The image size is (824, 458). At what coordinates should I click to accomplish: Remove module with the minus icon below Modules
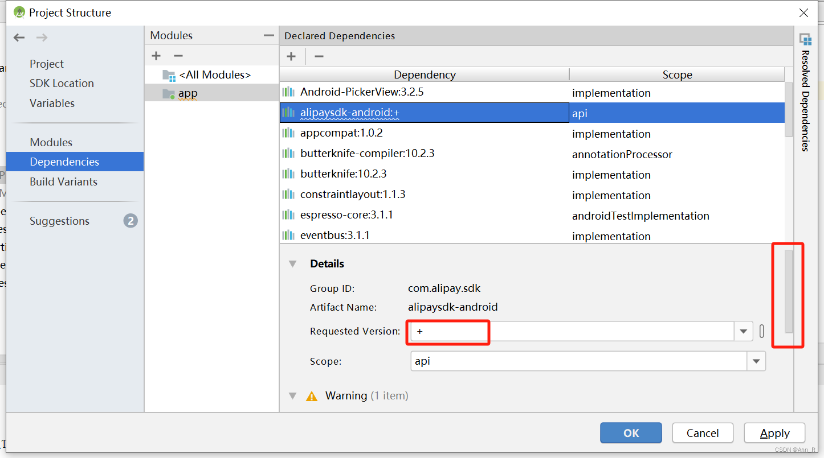(x=178, y=56)
